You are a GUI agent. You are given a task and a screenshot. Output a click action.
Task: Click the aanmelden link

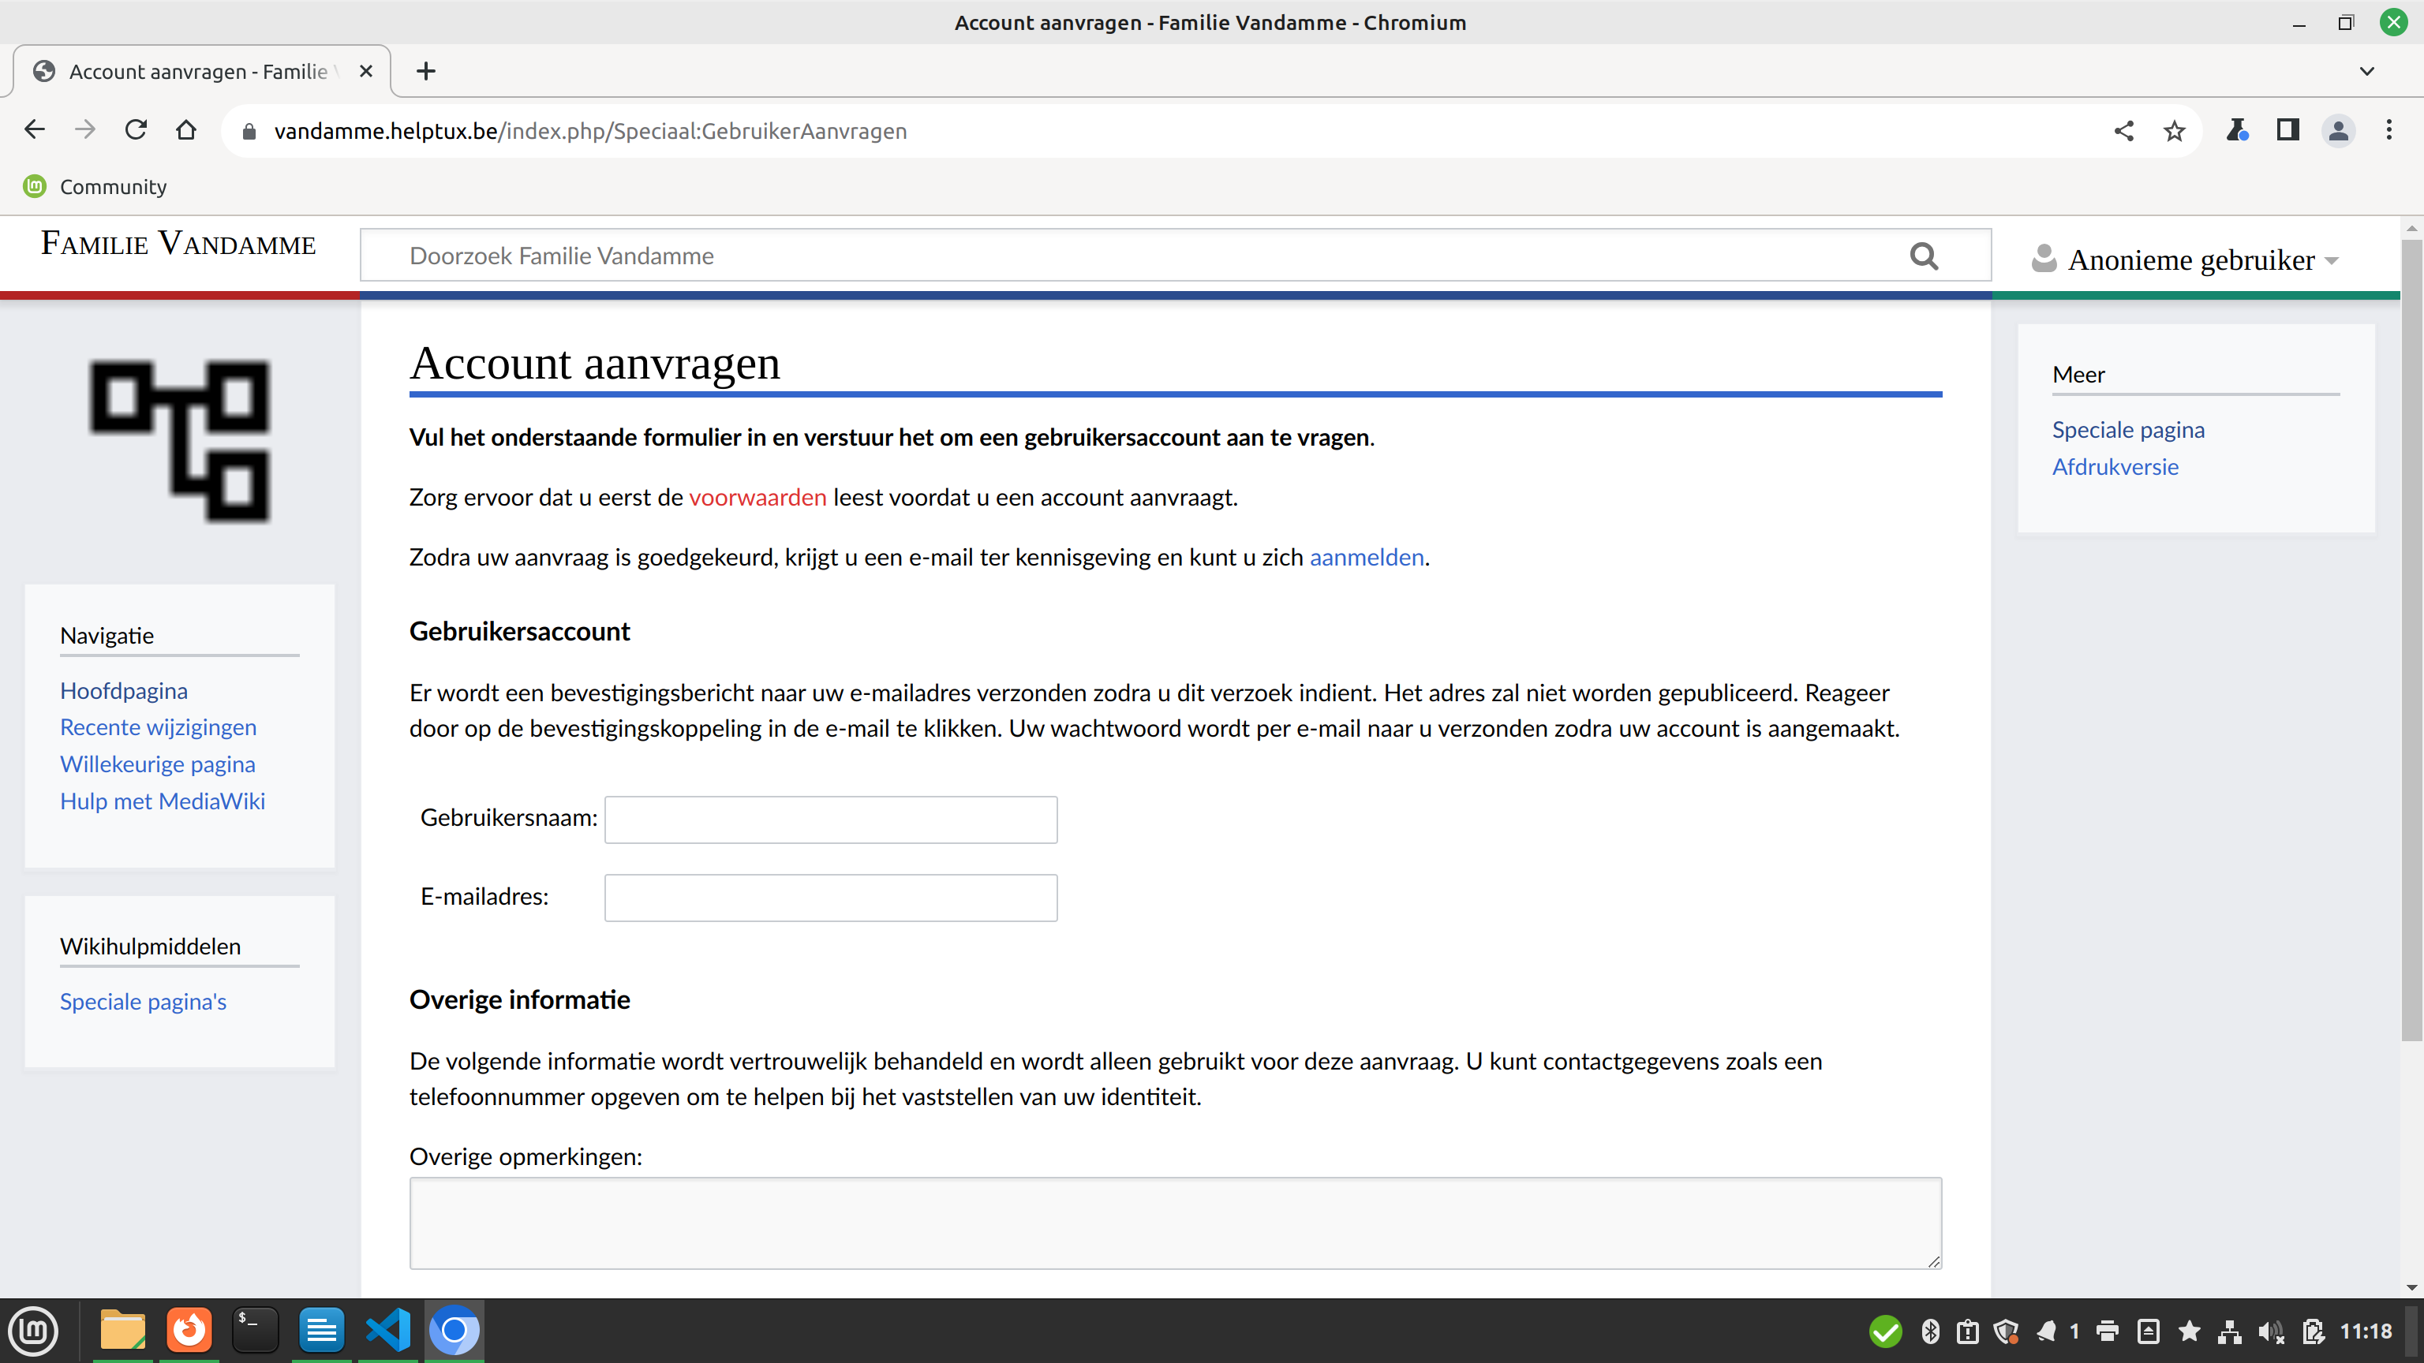(x=1367, y=558)
